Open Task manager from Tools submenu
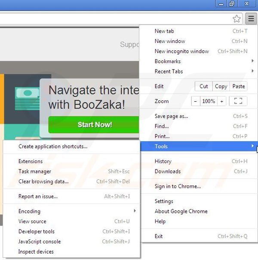258x260 pixels. [x=71, y=172]
